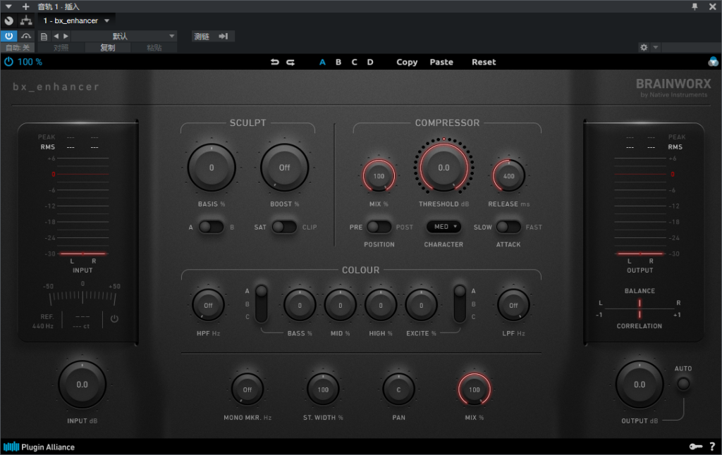Click the MID % knob
Screen dimensions: 722x455
(x=341, y=305)
